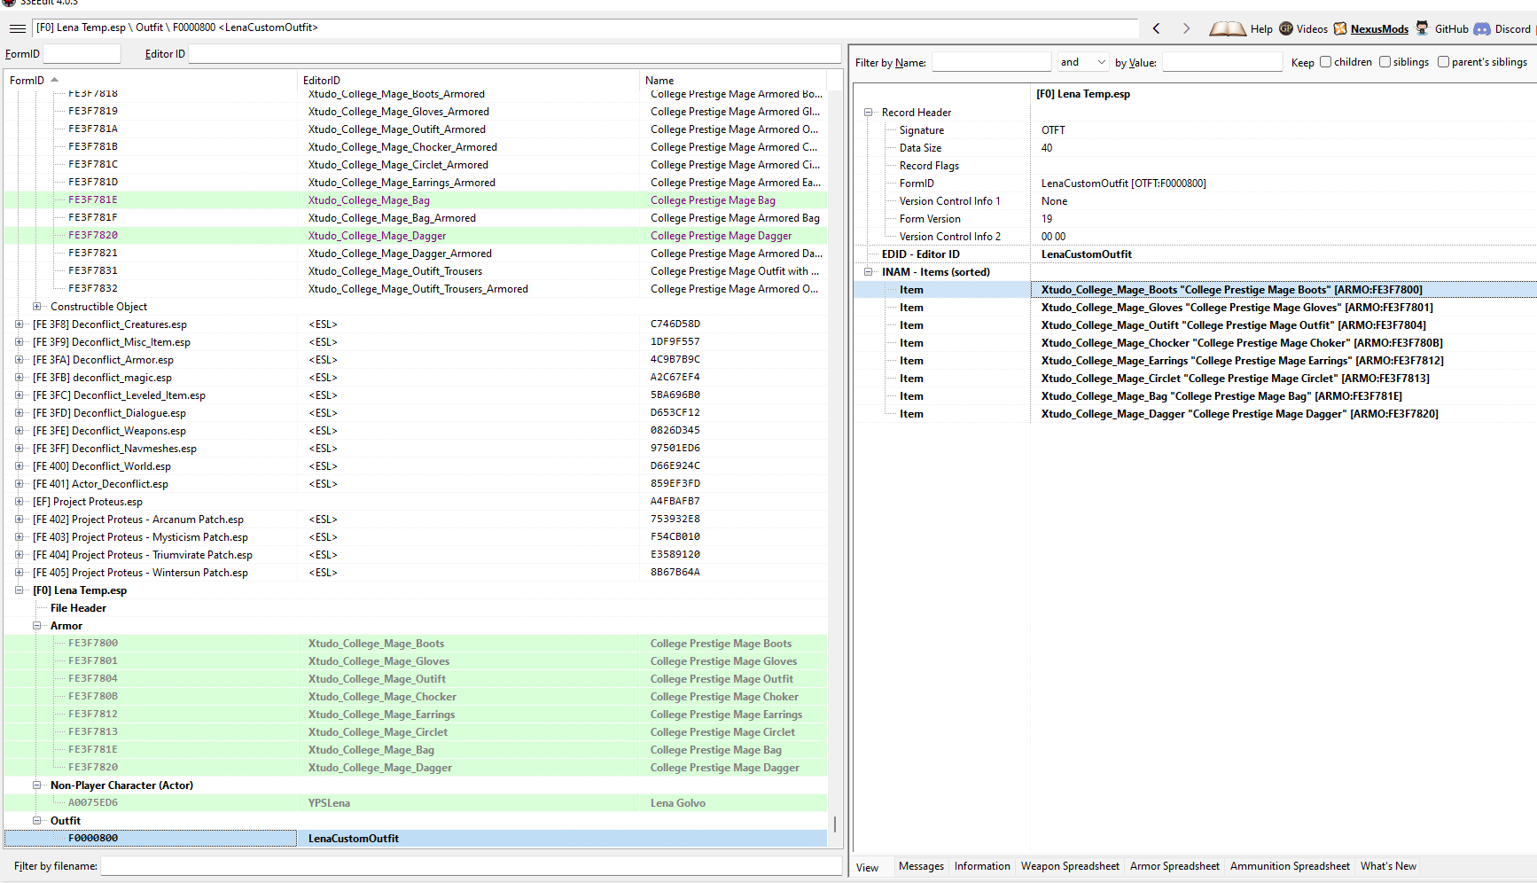Select FE3F781F Xtudo_College_Mage_Bag_Armored row
This screenshot has height=883, width=1537.
tap(415, 218)
